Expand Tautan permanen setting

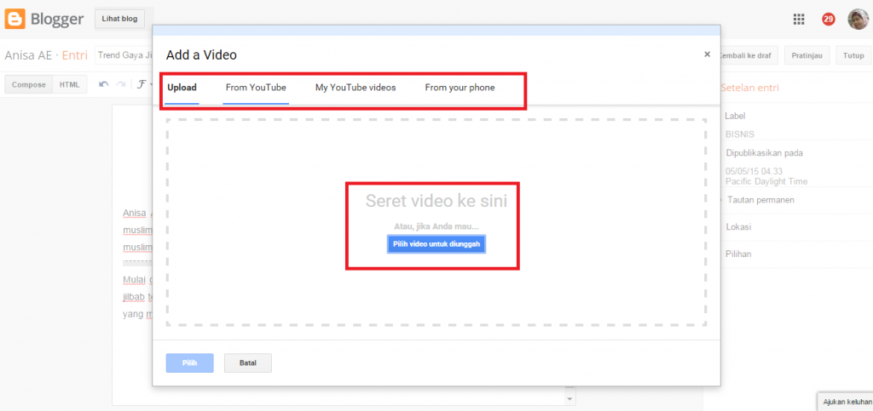760,200
